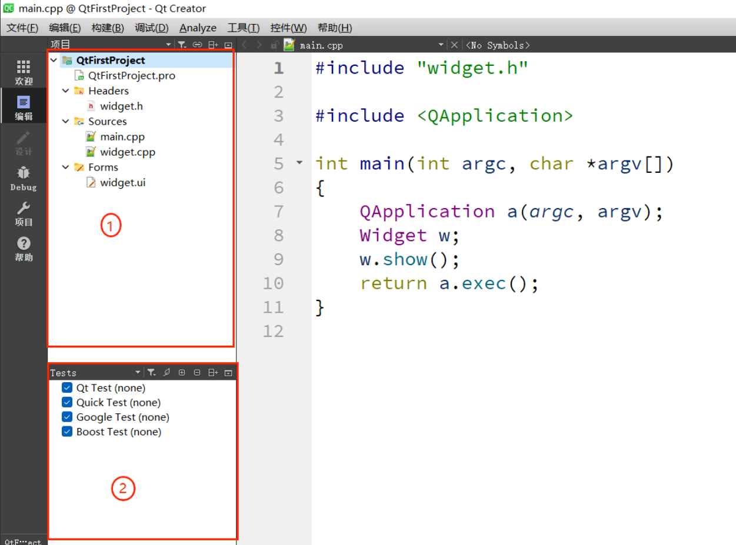Go forward with editor toolbar right arrow
The image size is (736, 545).
click(x=259, y=45)
